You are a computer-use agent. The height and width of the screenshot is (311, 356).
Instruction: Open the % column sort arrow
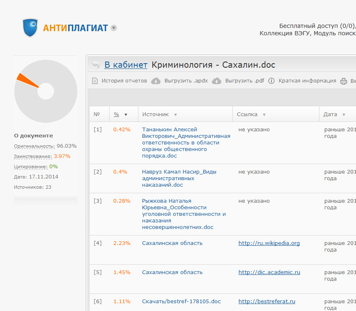(126, 114)
